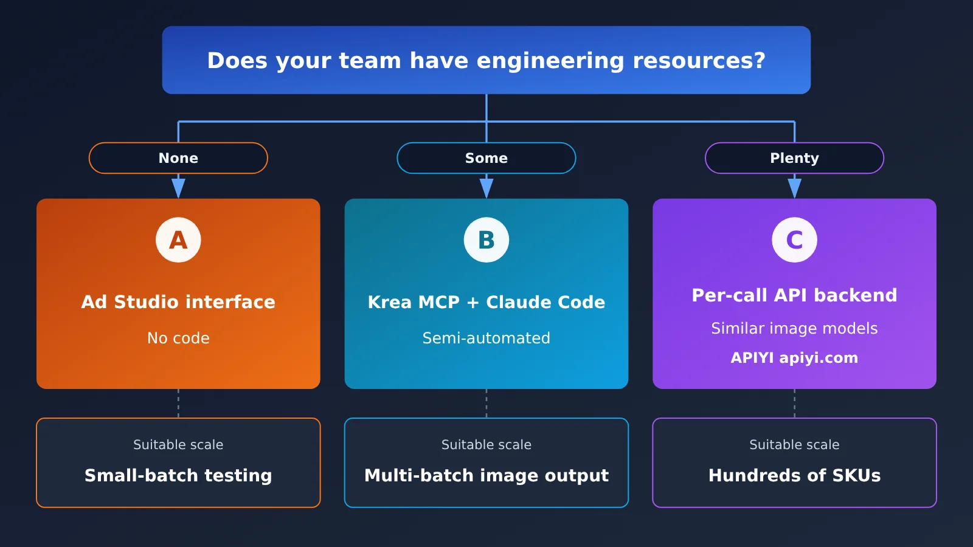Click the Ad Studio interface title
Screen dimensions: 973x547
[x=178, y=302]
